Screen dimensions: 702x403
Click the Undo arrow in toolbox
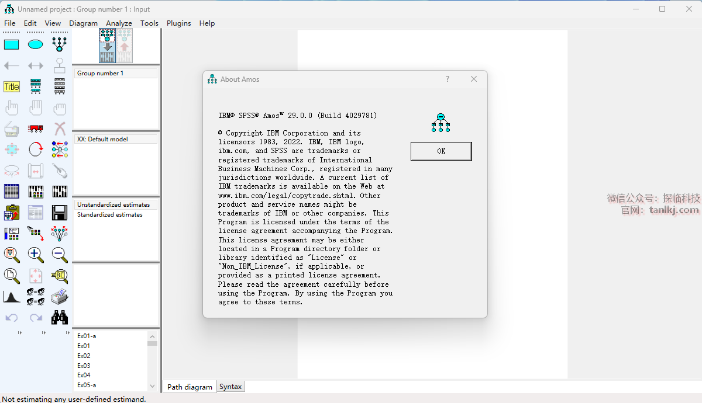coord(12,318)
